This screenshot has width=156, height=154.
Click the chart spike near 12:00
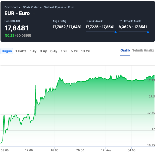pos(35,86)
